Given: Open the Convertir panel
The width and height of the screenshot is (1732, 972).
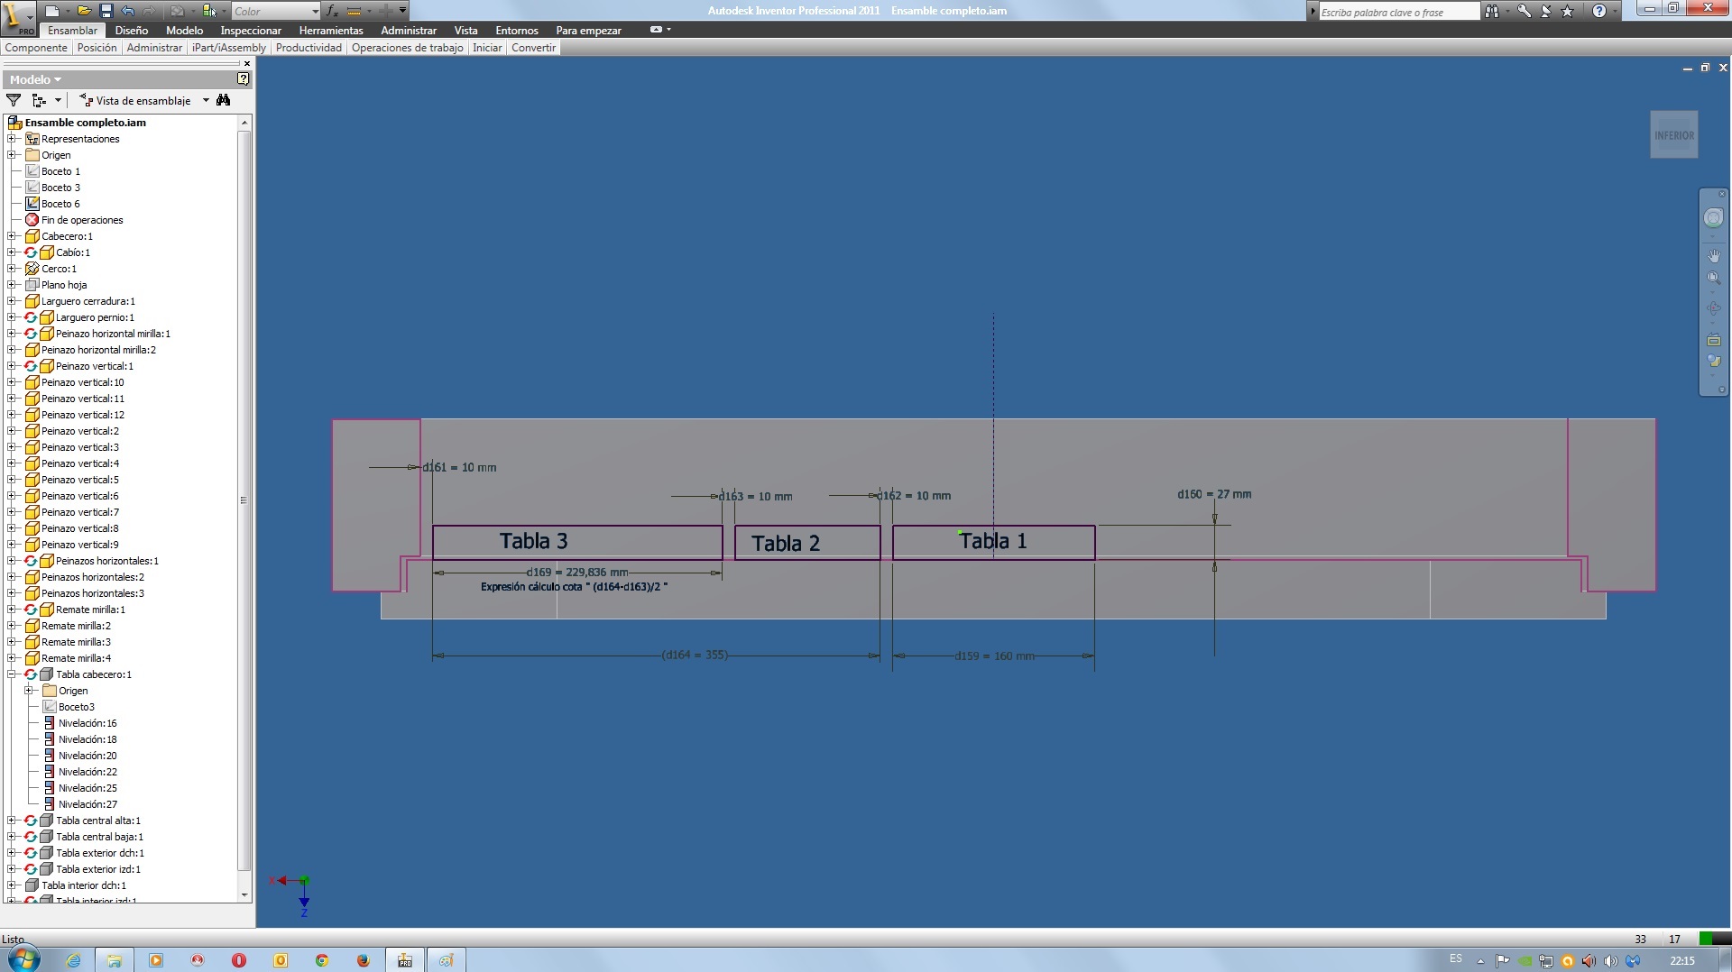Looking at the screenshot, I should coord(533,48).
